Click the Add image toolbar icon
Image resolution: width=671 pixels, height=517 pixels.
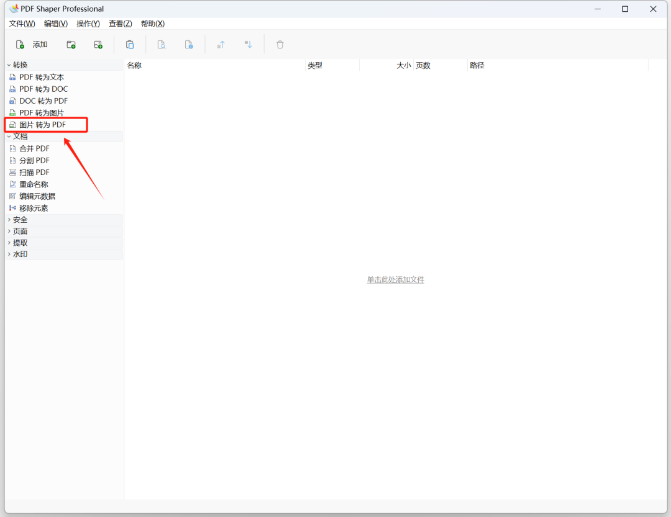[x=98, y=45]
